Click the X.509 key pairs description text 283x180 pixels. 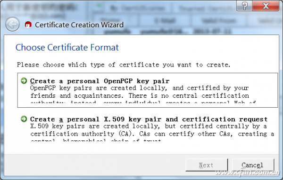[x=152, y=133]
